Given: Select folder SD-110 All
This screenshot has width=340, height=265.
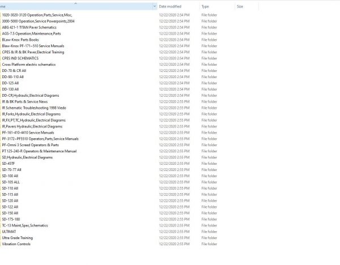Looking at the screenshot, I should (10, 189).
